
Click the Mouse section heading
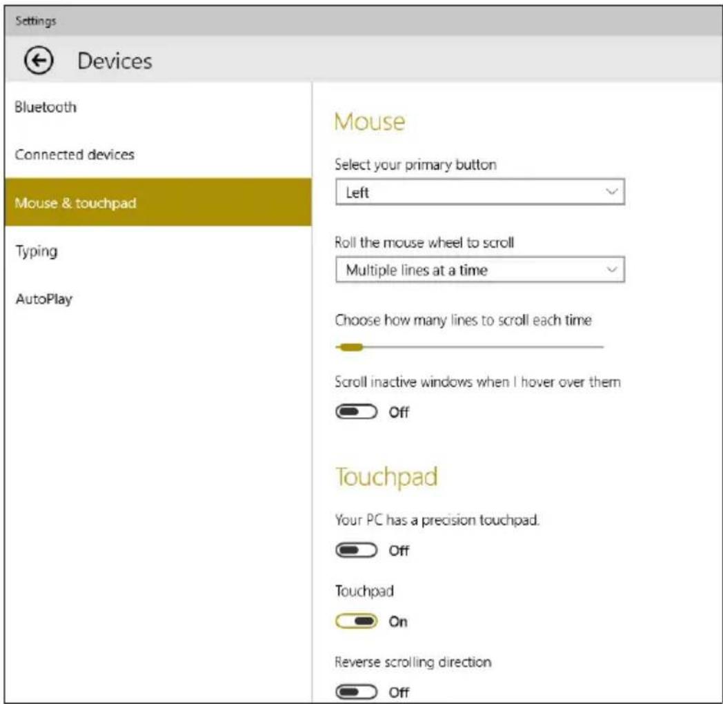click(370, 121)
